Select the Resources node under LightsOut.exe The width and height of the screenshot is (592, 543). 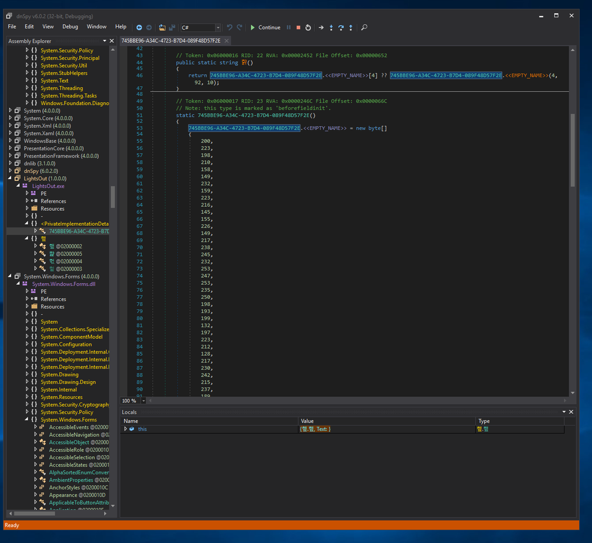(52, 209)
